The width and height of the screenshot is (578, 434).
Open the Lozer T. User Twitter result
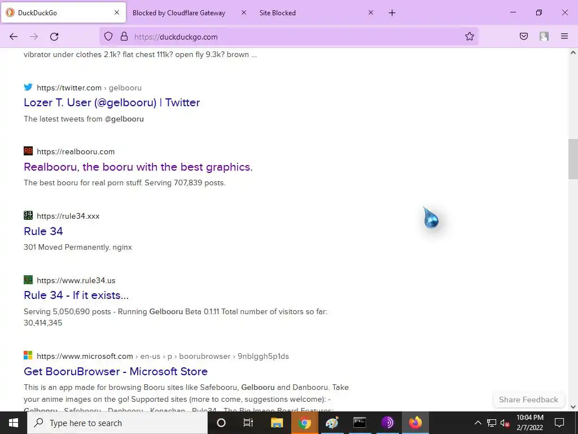click(x=112, y=102)
